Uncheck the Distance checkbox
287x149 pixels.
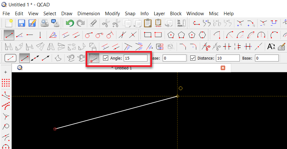tap(192, 58)
